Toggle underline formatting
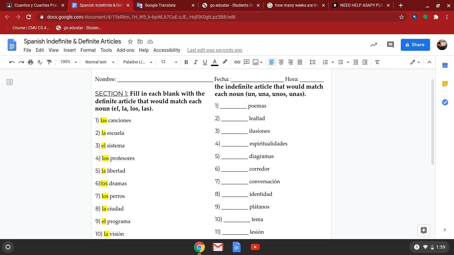The width and height of the screenshot is (454, 255). point(205,62)
